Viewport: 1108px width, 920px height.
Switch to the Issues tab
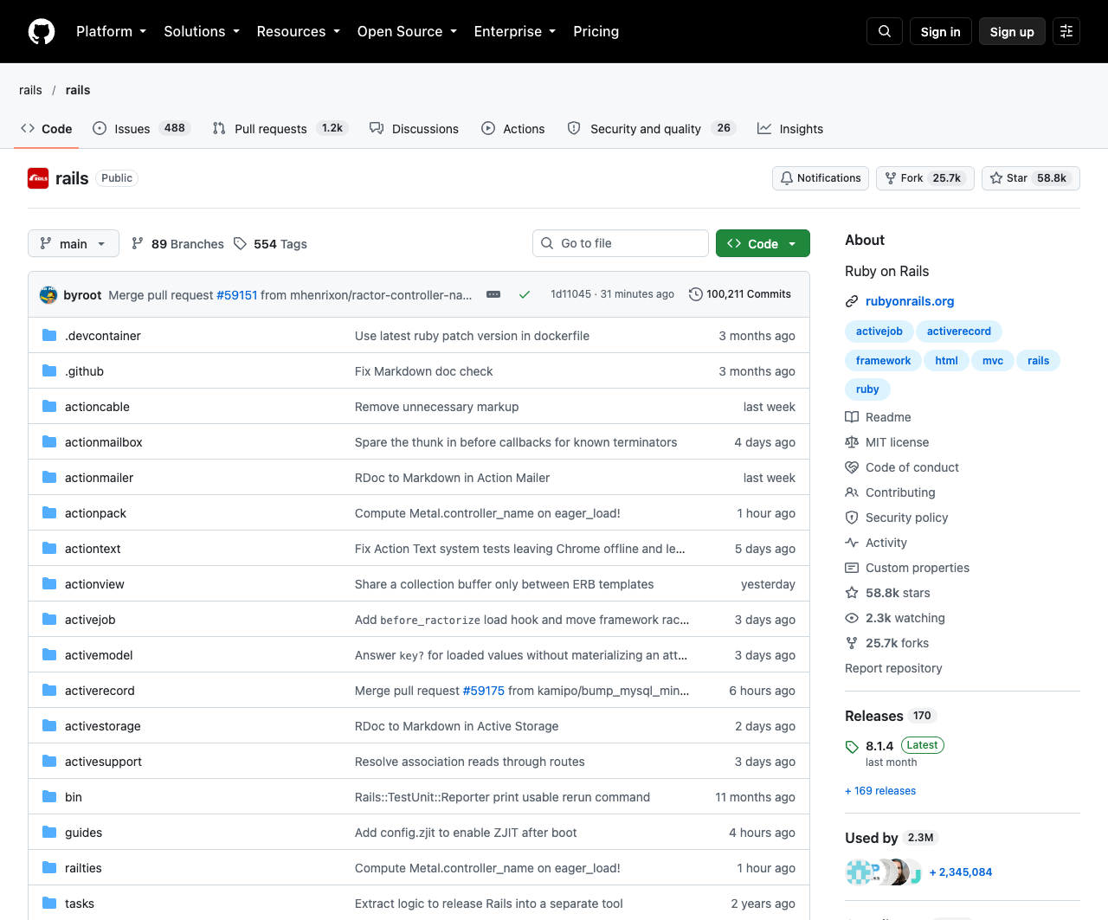pyautogui.click(x=141, y=129)
